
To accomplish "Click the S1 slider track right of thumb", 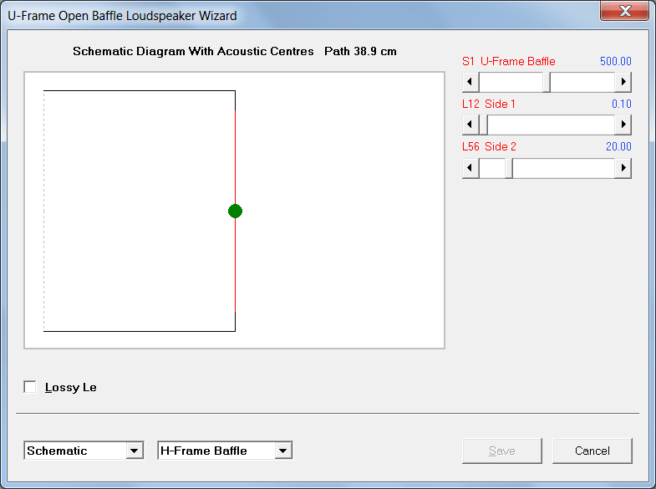I will click(x=582, y=82).
